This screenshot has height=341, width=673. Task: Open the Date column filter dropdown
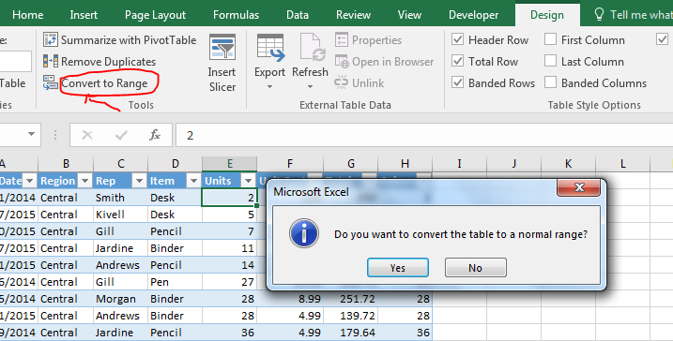tap(30, 181)
